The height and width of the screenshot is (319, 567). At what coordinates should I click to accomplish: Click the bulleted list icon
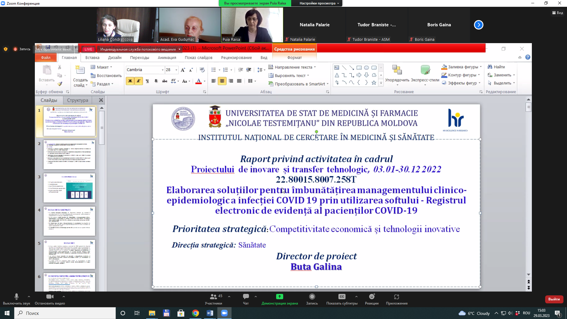click(214, 70)
